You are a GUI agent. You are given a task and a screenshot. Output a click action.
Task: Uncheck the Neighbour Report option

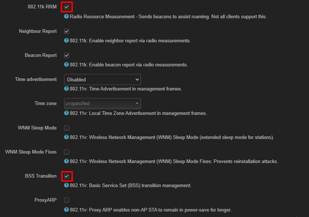click(x=67, y=31)
